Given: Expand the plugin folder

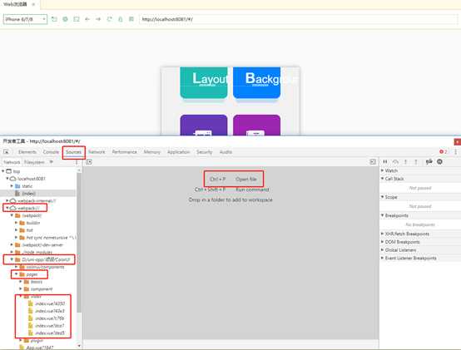Looking at the screenshot, I should pos(21,340).
